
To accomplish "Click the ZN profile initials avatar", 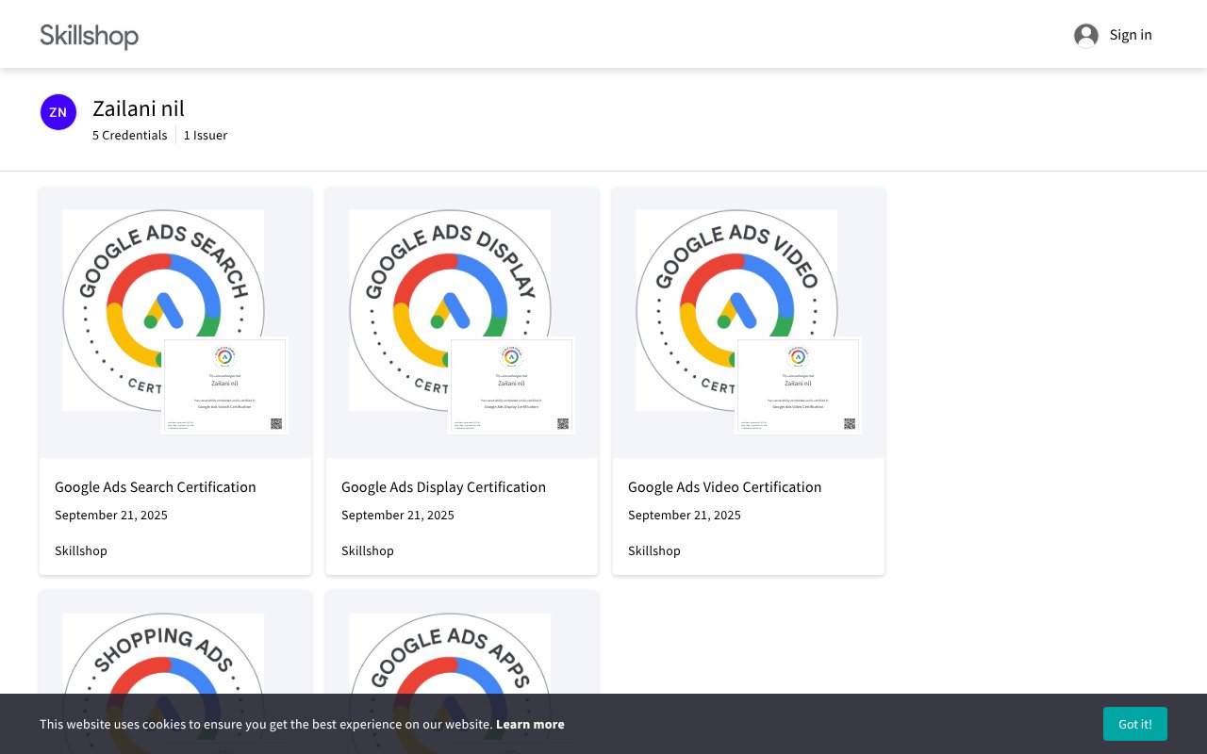I will [x=58, y=112].
